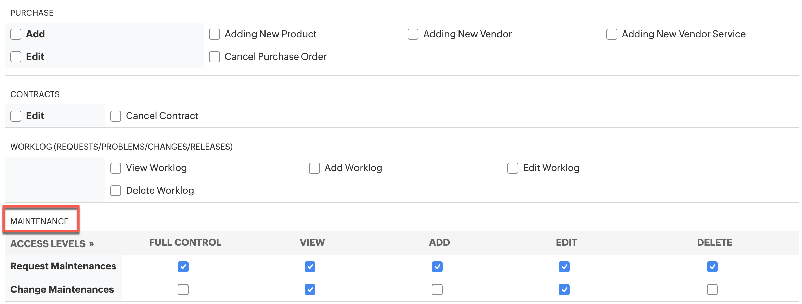Tick the Edit Worklog checkbox
This screenshot has height=304, width=802.
(x=513, y=168)
